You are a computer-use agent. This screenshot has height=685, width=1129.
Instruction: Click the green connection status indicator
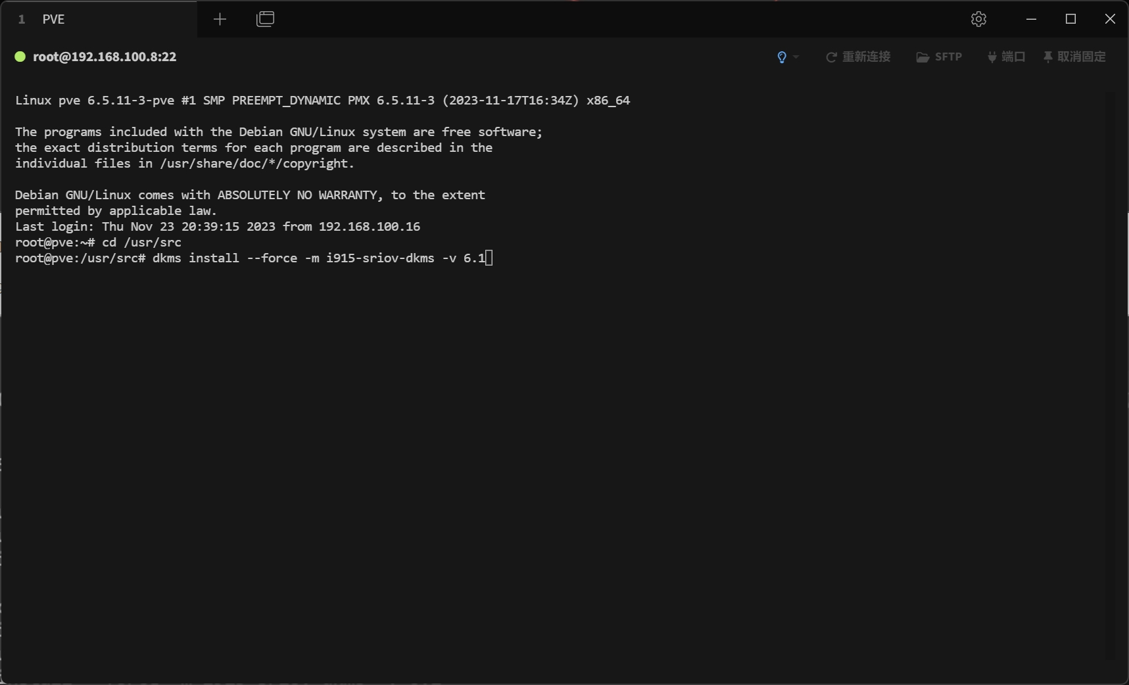[x=20, y=57]
